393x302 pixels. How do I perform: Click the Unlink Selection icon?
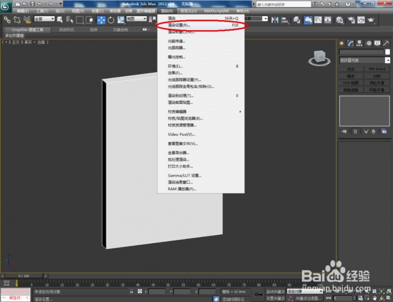click(x=17, y=20)
